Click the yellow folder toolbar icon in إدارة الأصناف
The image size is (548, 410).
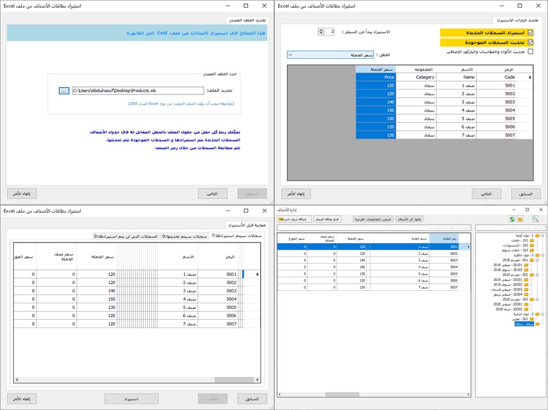(x=521, y=219)
